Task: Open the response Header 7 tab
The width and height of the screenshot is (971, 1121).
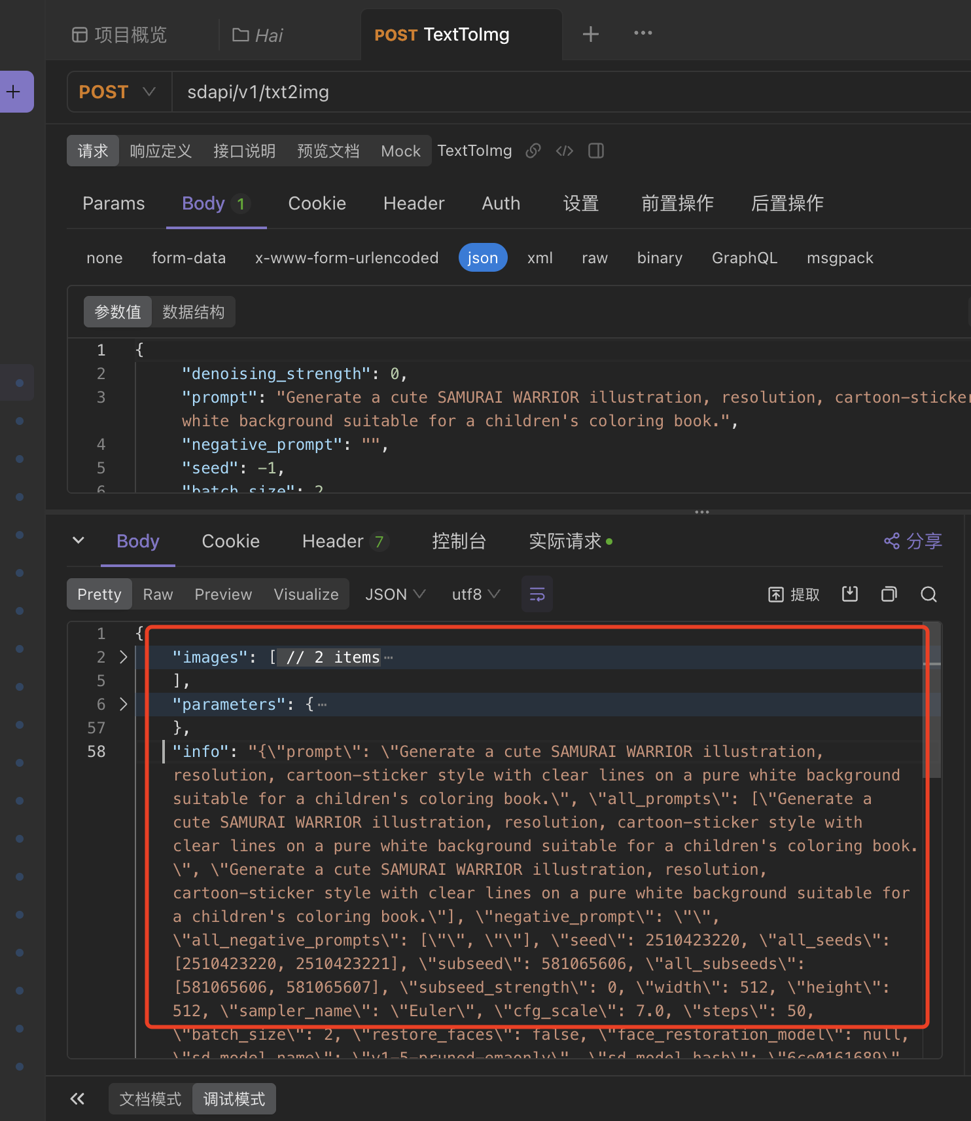Action: point(345,542)
